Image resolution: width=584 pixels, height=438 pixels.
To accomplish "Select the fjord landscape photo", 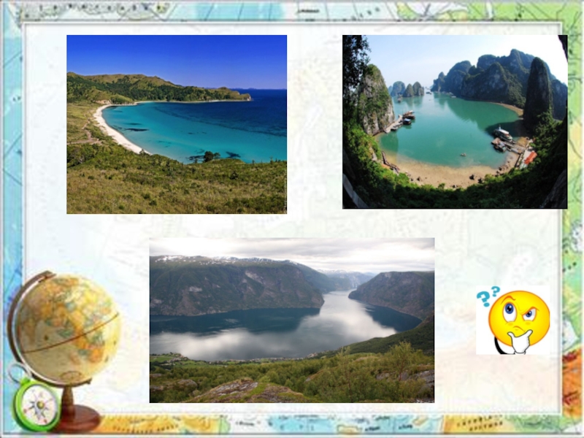I will pyautogui.click(x=291, y=320).
